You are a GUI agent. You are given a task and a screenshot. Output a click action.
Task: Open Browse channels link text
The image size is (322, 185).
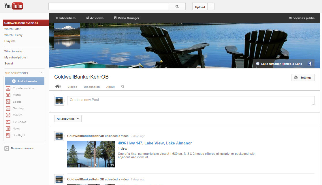[x=22, y=148]
